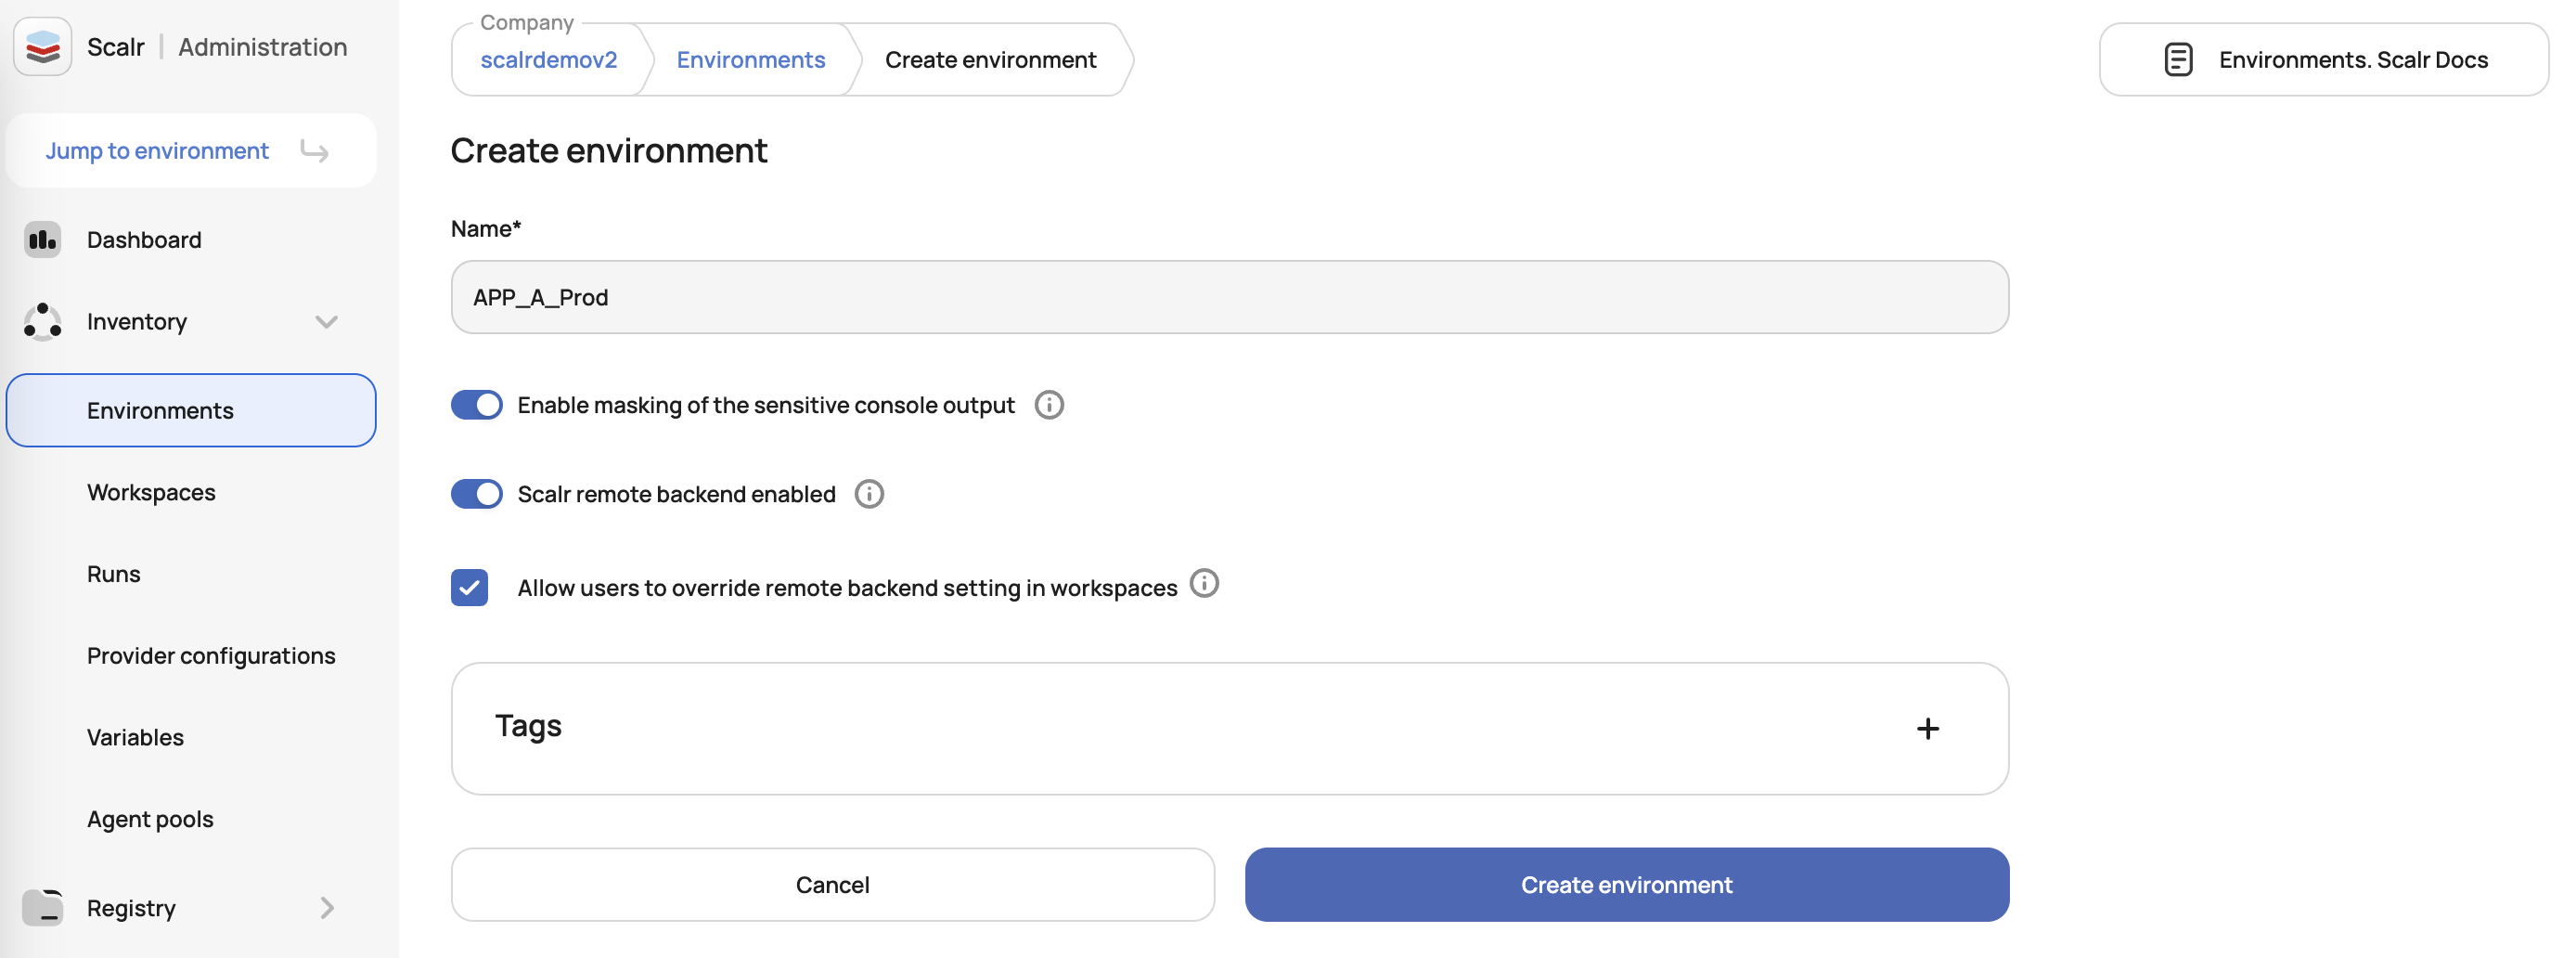
Task: Open the scalrdemov2 breadcrumb link
Action: (x=548, y=60)
